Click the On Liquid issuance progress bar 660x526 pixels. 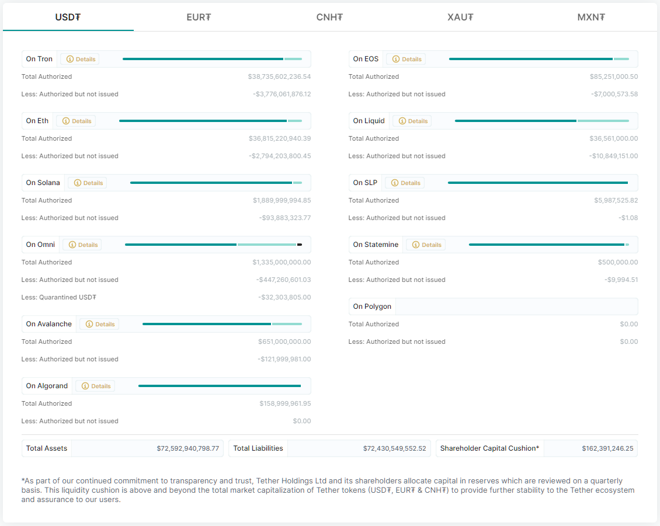[541, 121]
